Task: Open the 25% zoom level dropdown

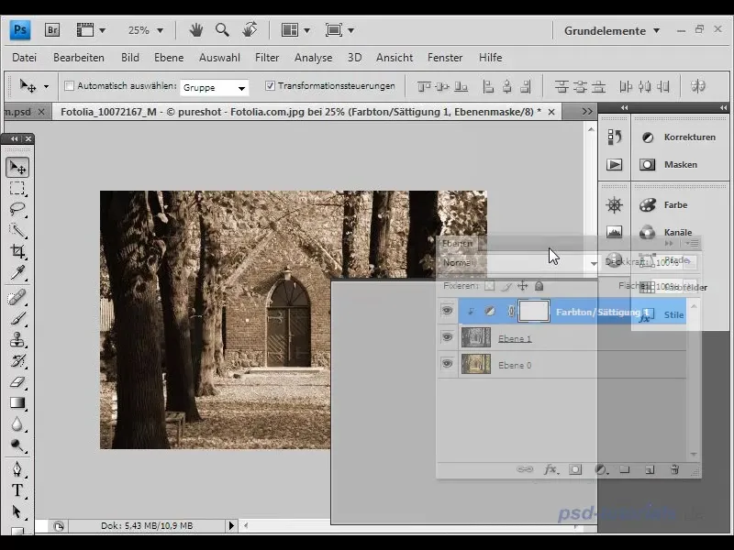Action: pos(160,31)
